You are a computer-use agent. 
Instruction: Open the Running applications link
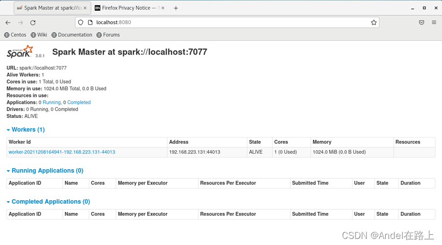tap(52, 102)
